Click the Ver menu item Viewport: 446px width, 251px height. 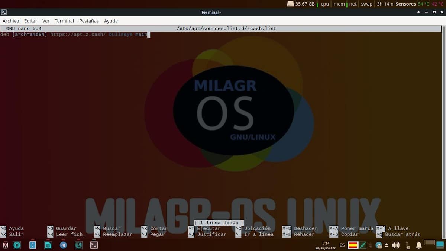point(46,21)
